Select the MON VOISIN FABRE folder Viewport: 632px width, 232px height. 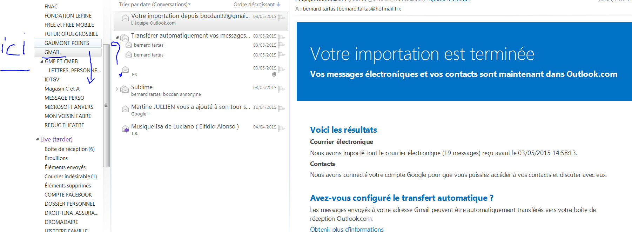click(x=68, y=116)
